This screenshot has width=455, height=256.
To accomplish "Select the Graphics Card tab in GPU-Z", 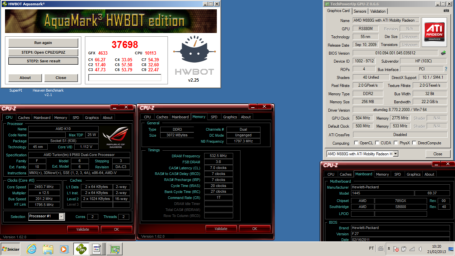I will click(x=338, y=11).
